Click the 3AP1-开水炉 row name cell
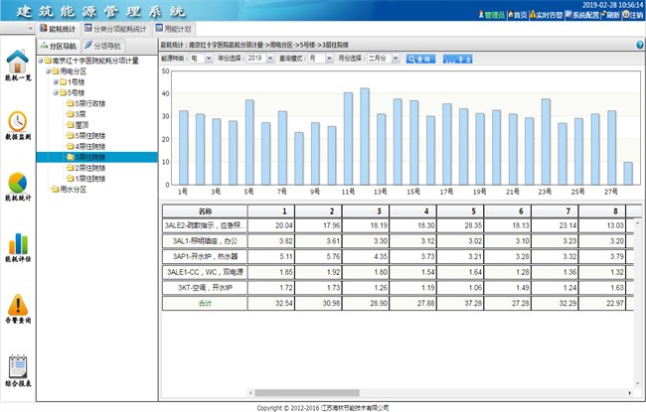The image size is (646, 412). point(205,256)
